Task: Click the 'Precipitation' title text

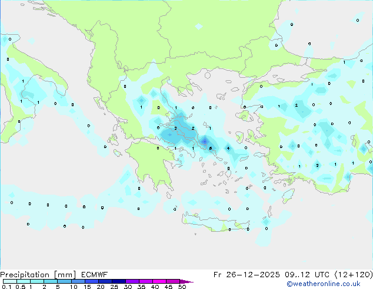Action: 25,275
